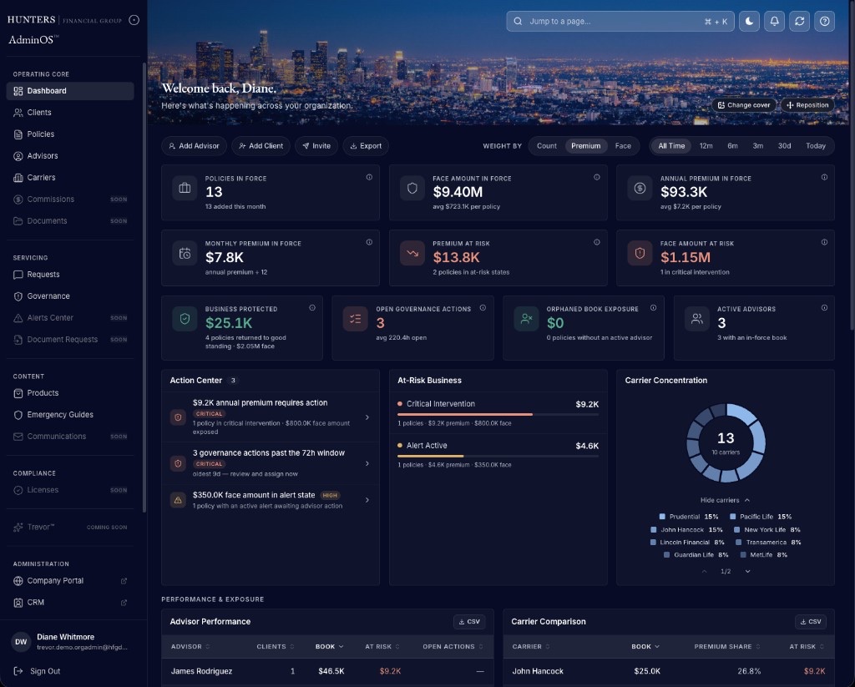855x687 pixels.
Task: Go to next carrier legend page
Action: click(x=747, y=572)
